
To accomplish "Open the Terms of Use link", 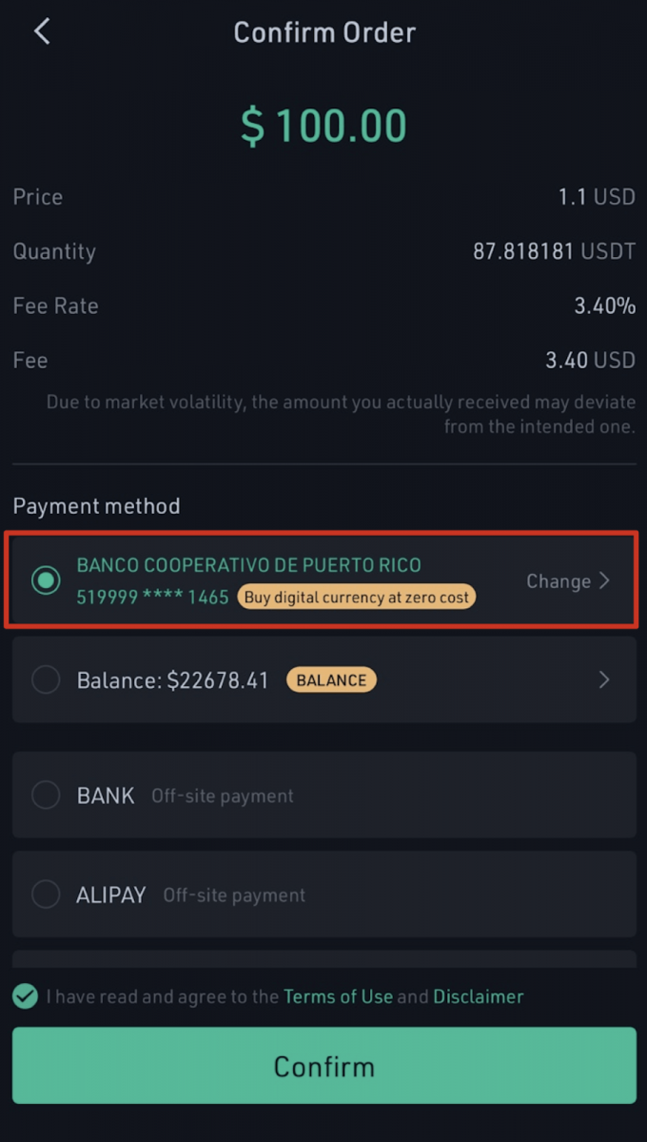I will coord(338,996).
